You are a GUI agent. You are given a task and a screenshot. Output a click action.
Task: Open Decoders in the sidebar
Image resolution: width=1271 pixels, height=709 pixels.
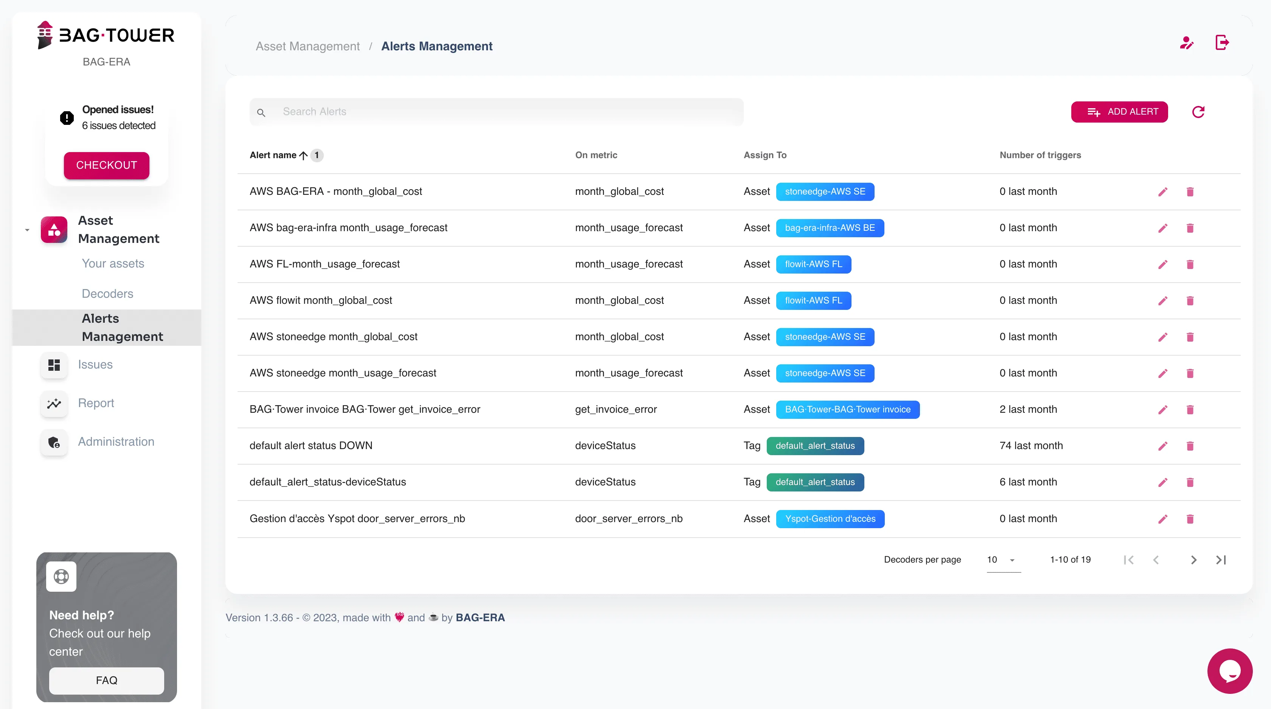coord(107,294)
